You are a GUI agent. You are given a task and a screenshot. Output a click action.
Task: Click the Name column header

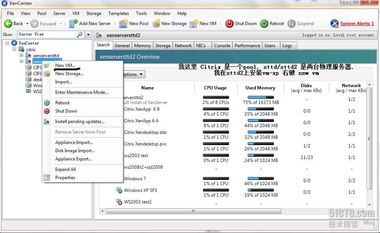pos(147,88)
